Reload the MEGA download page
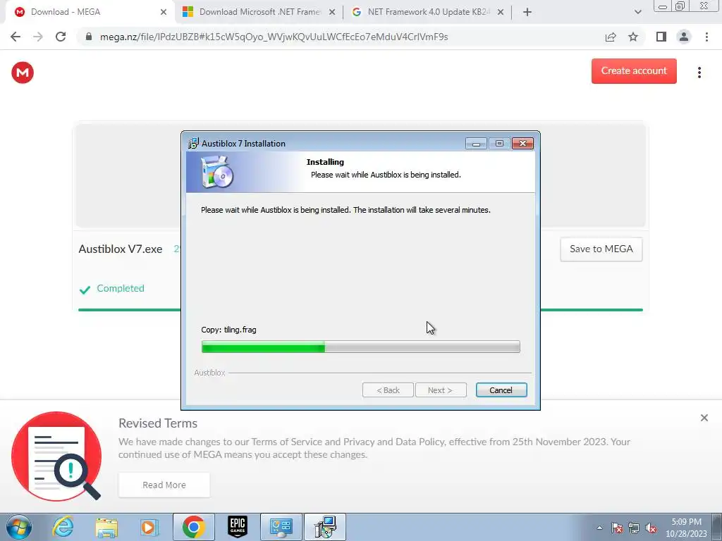This screenshot has height=541, width=722. [x=61, y=37]
